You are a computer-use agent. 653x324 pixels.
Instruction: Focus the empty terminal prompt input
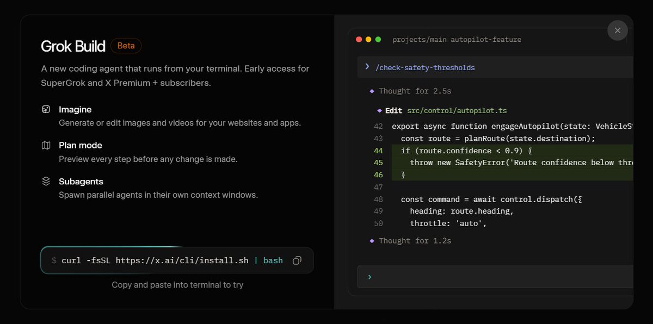pos(495,277)
